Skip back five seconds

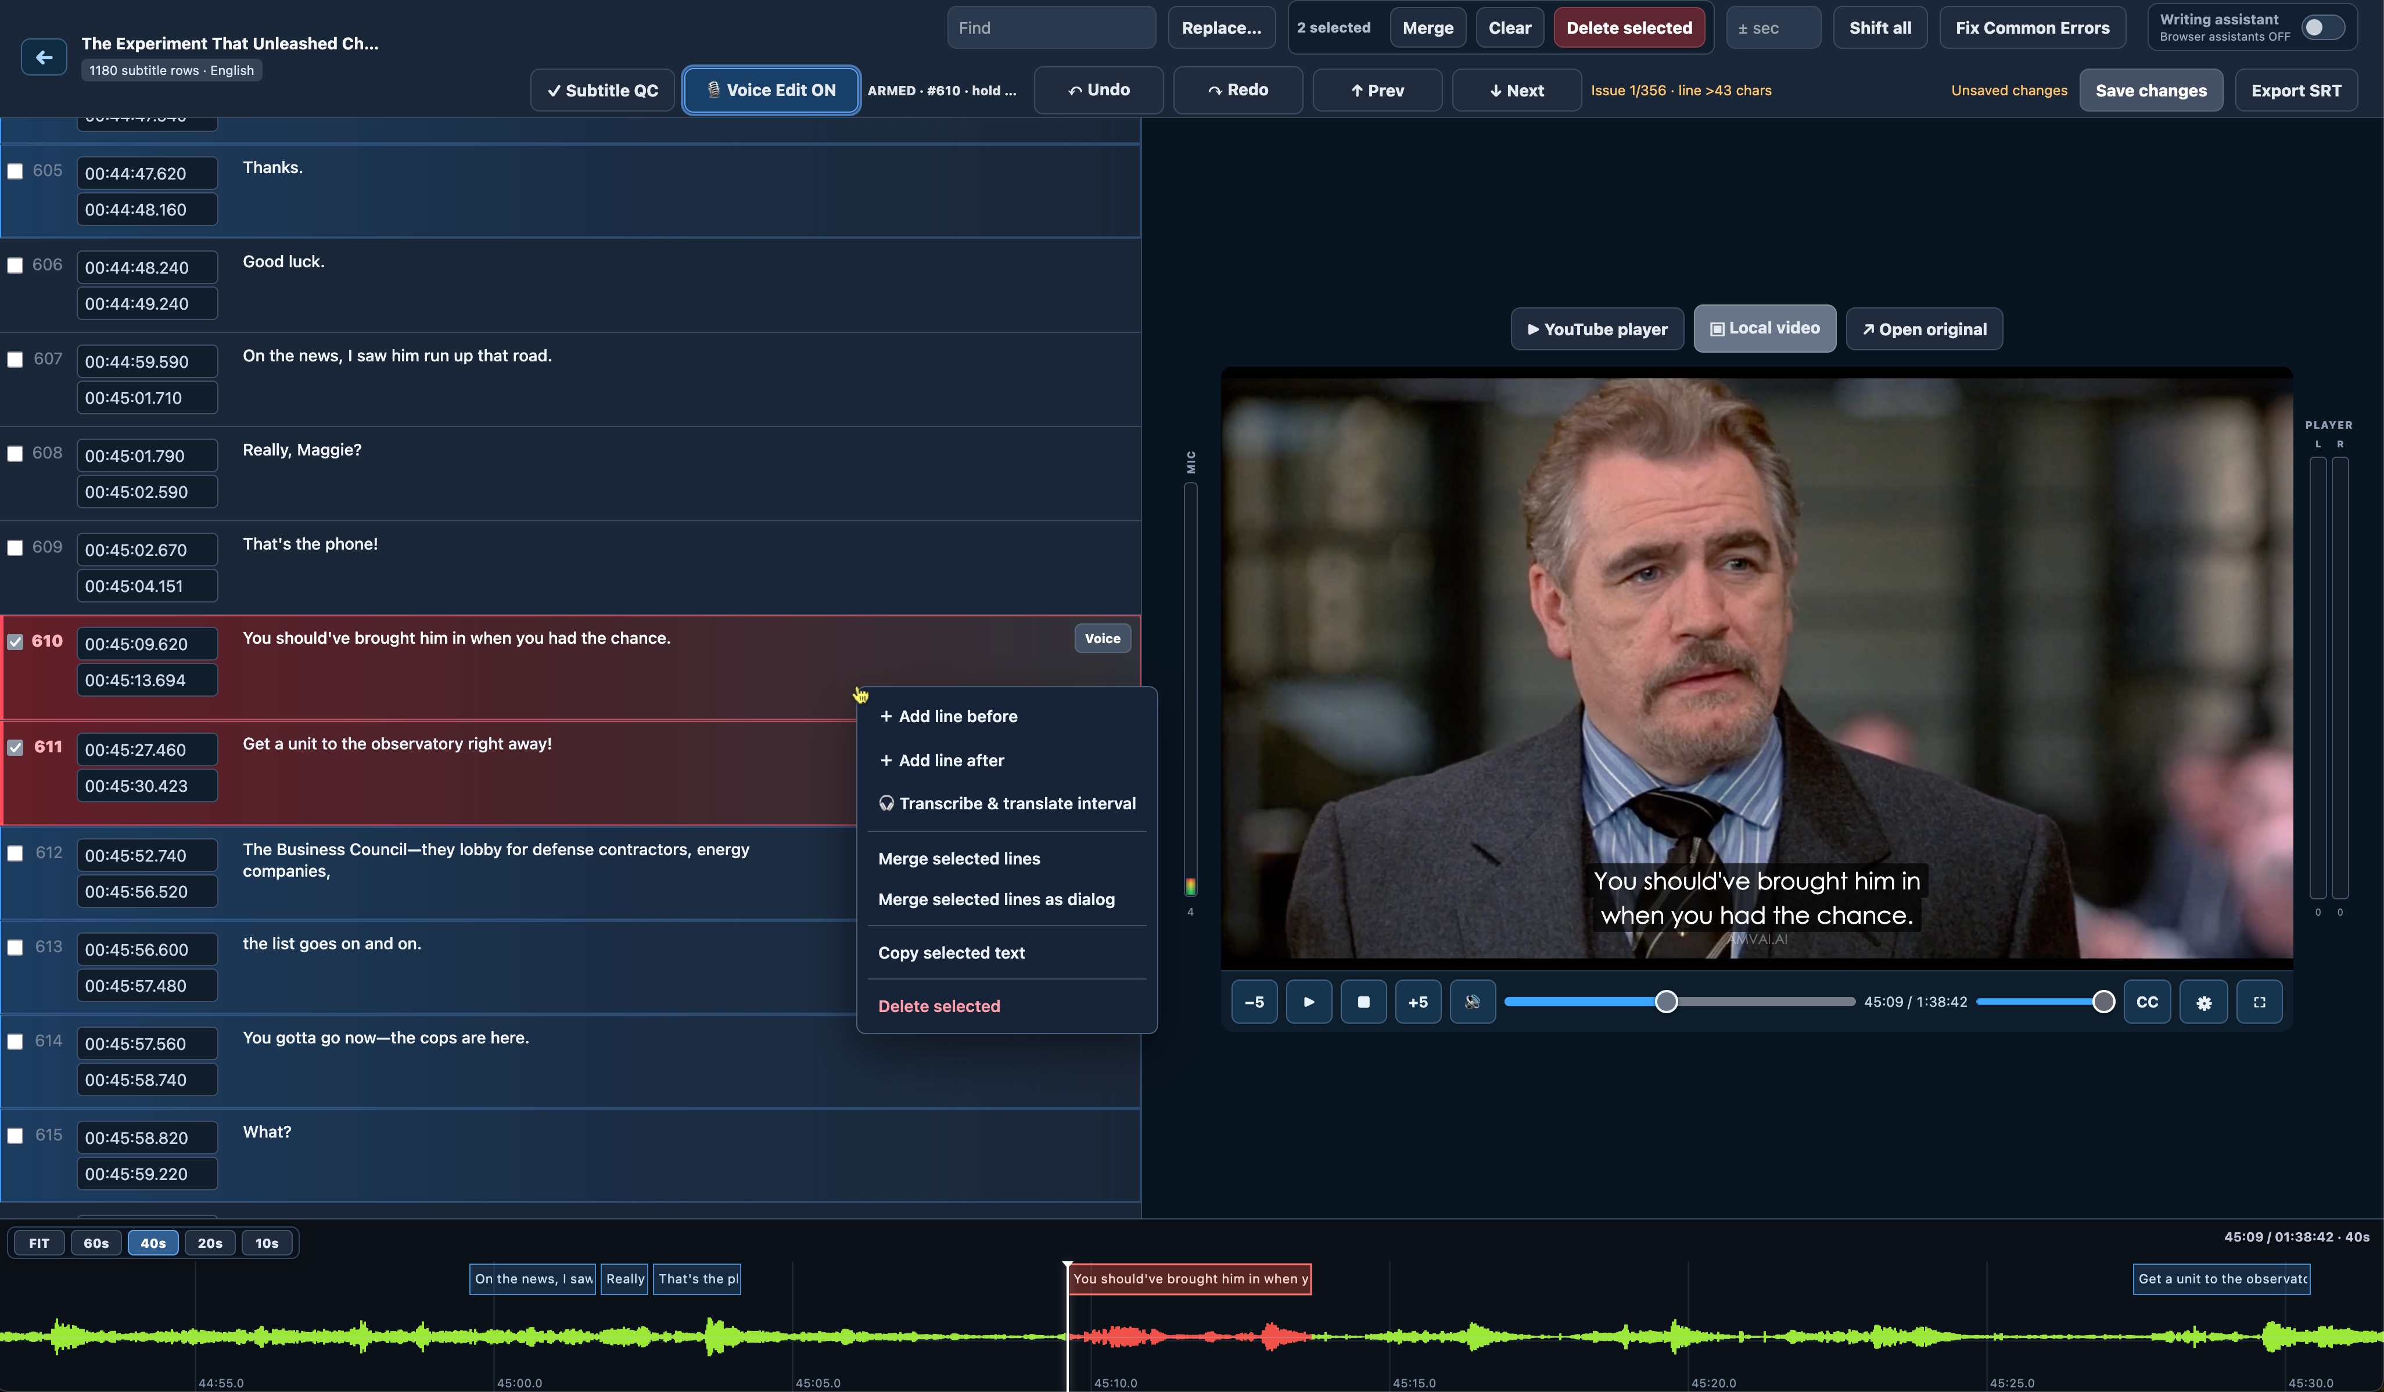click(1254, 1002)
